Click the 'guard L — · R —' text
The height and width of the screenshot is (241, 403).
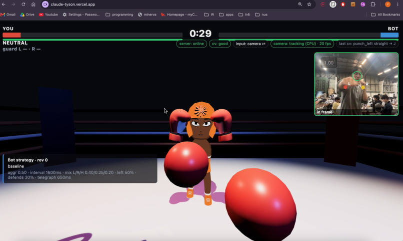[21, 49]
